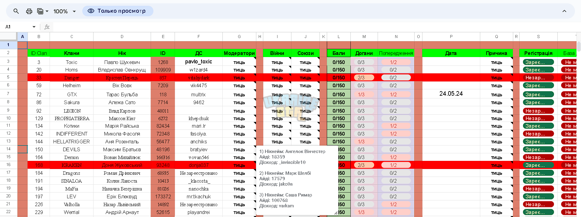581x217 pixels.
Task: Click the note popup resize handle
Action: click(336, 213)
